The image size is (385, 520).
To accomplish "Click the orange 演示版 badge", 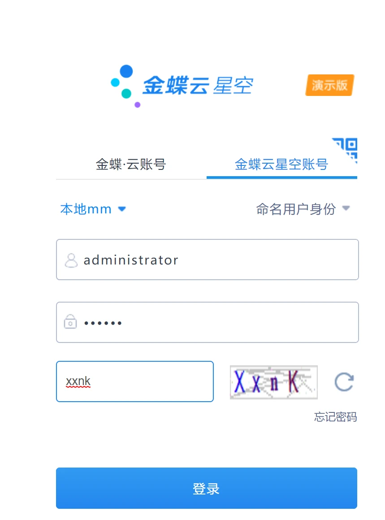I will [x=329, y=85].
